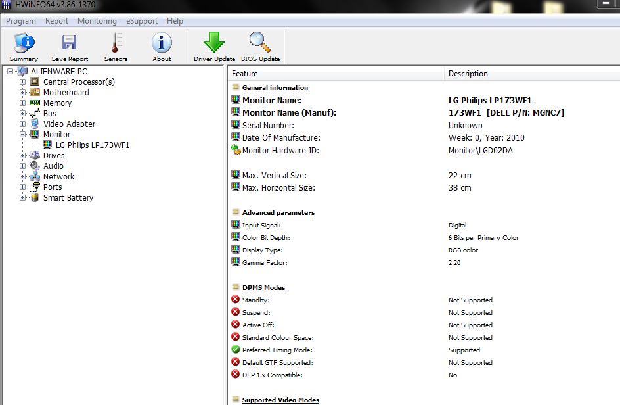Click the DPMS Modes section heading
The image size is (620, 405).
click(263, 287)
